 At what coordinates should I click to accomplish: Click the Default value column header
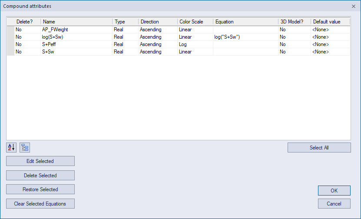tap(331, 22)
